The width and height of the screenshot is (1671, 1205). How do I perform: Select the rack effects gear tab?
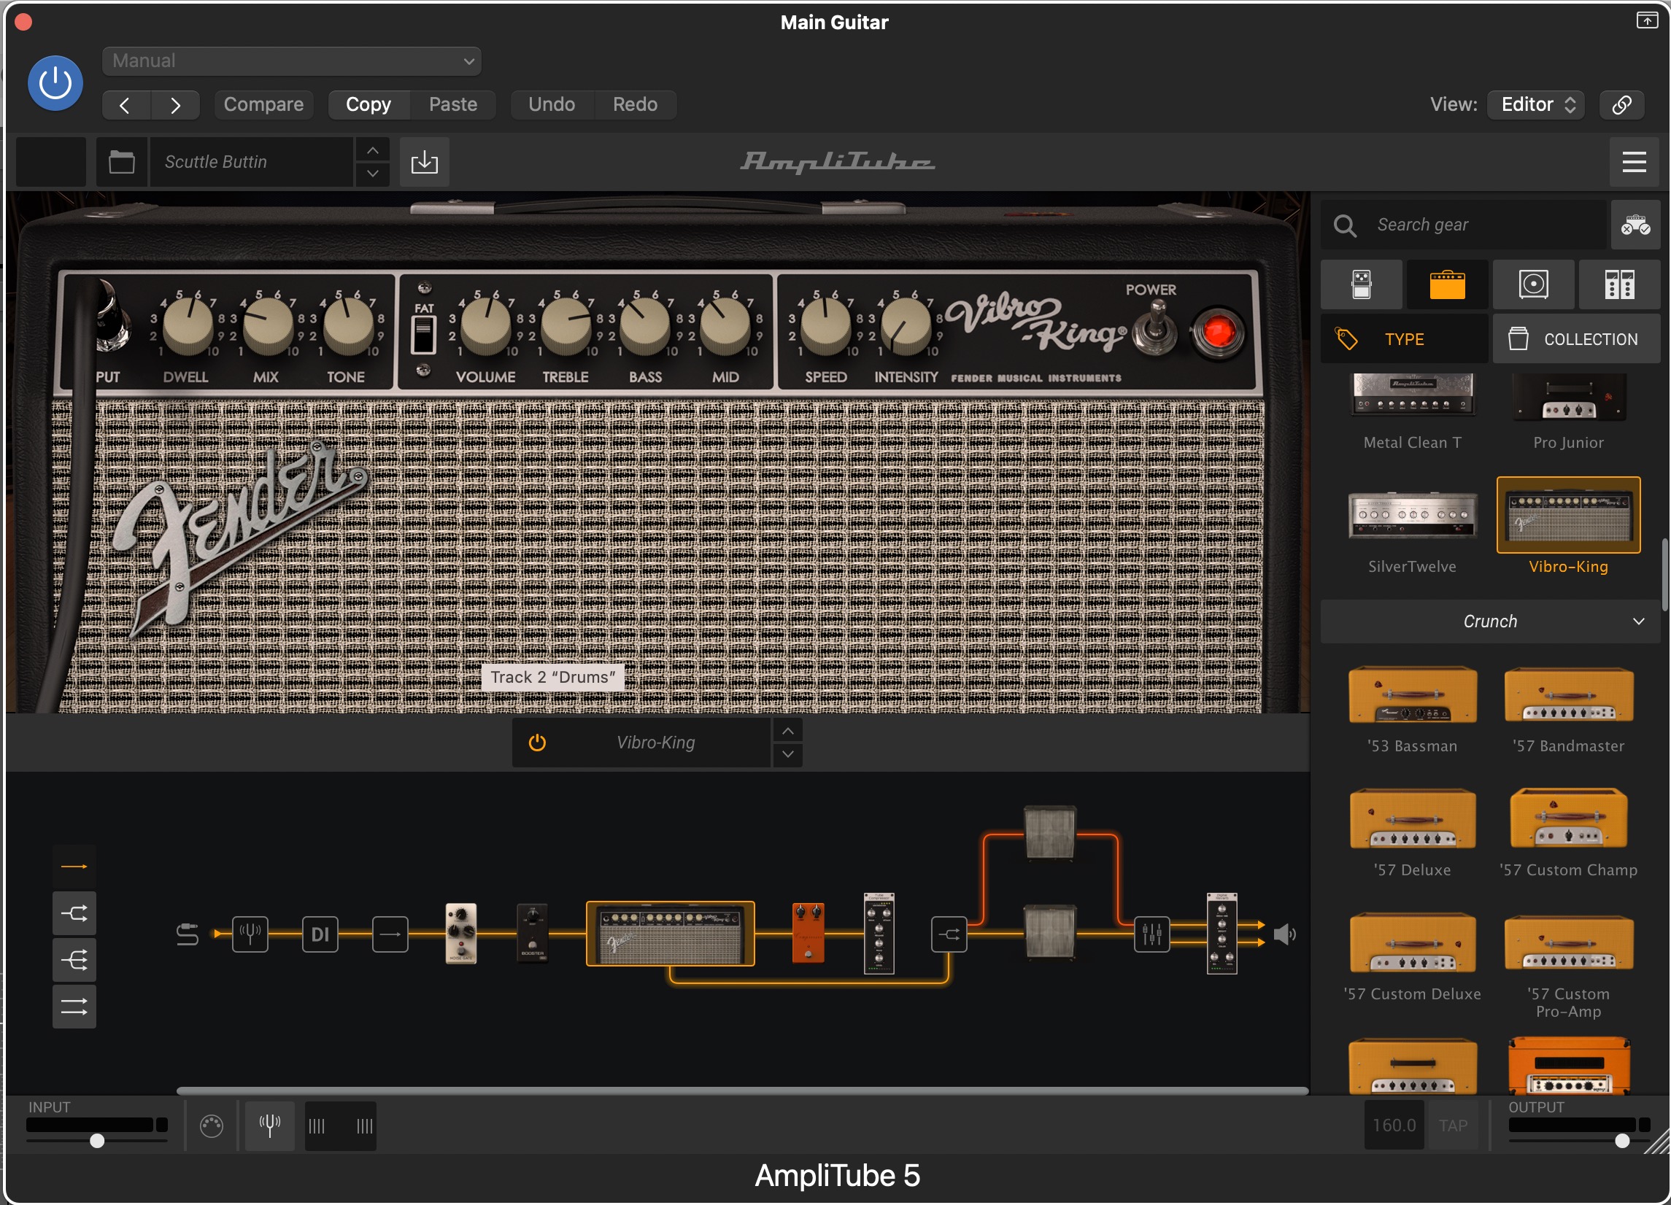[1619, 284]
